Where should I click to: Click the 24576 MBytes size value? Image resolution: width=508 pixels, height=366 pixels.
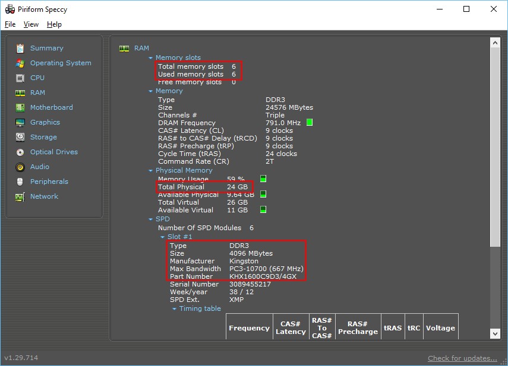(x=289, y=108)
